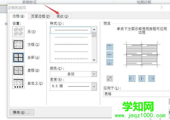Open the 底纹(S) shading tab
The image size is (170, 120).
coord(62,16)
